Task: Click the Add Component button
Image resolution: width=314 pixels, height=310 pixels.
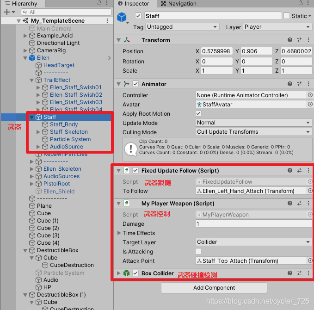Action: pos(214,288)
